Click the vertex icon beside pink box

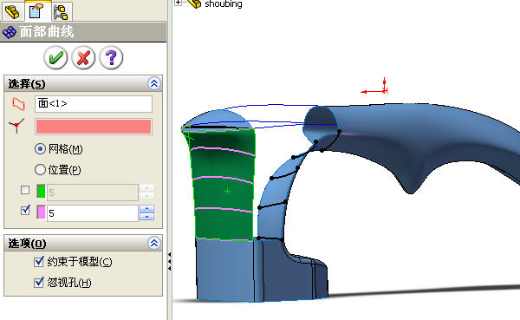click(x=16, y=126)
